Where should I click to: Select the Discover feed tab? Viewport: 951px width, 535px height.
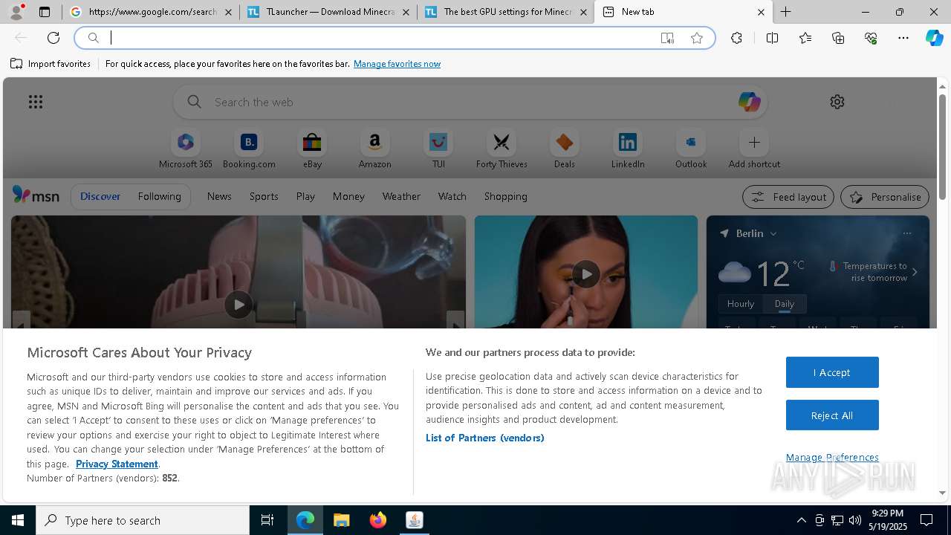tap(100, 196)
